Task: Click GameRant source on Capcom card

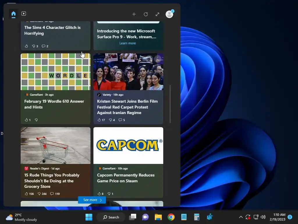Action: pos(109,168)
